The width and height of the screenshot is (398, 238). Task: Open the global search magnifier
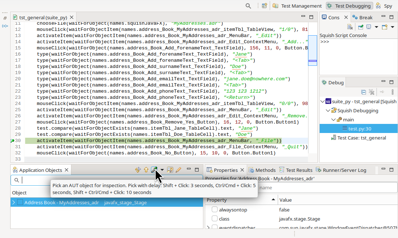coord(247,6)
